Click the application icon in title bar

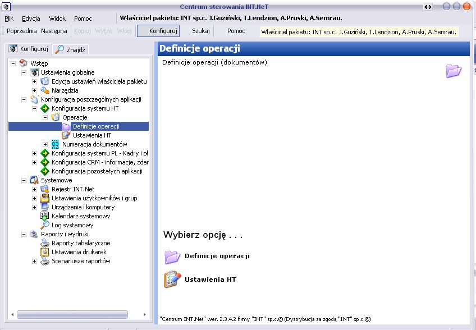coord(6,6)
